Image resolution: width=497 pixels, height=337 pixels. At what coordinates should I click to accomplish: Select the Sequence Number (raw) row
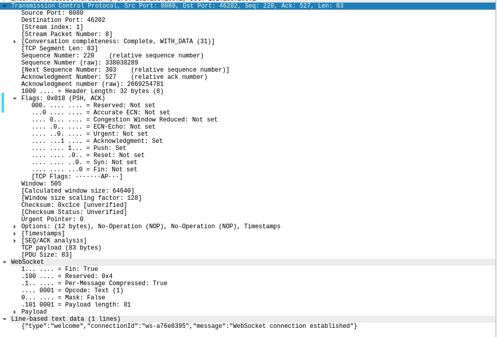point(79,63)
